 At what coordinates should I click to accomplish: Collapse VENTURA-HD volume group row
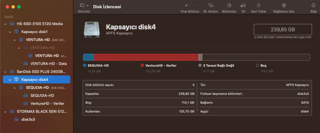pyautogui.click(x=14, y=40)
